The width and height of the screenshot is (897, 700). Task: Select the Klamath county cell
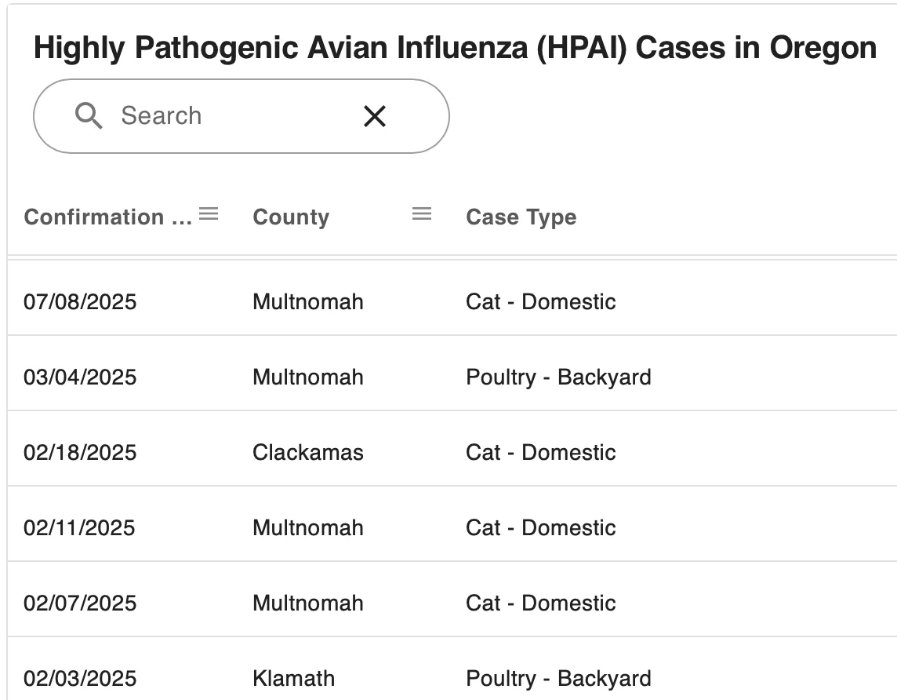[293, 678]
